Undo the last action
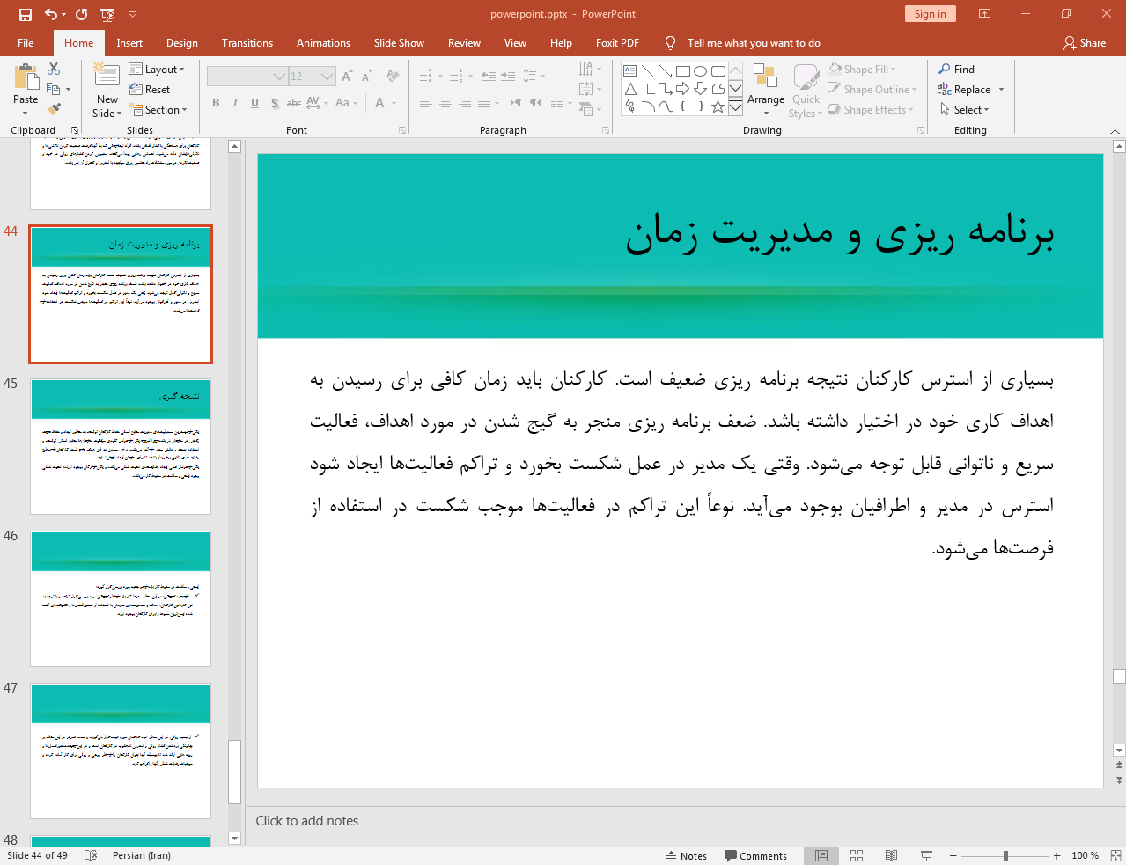 (51, 14)
